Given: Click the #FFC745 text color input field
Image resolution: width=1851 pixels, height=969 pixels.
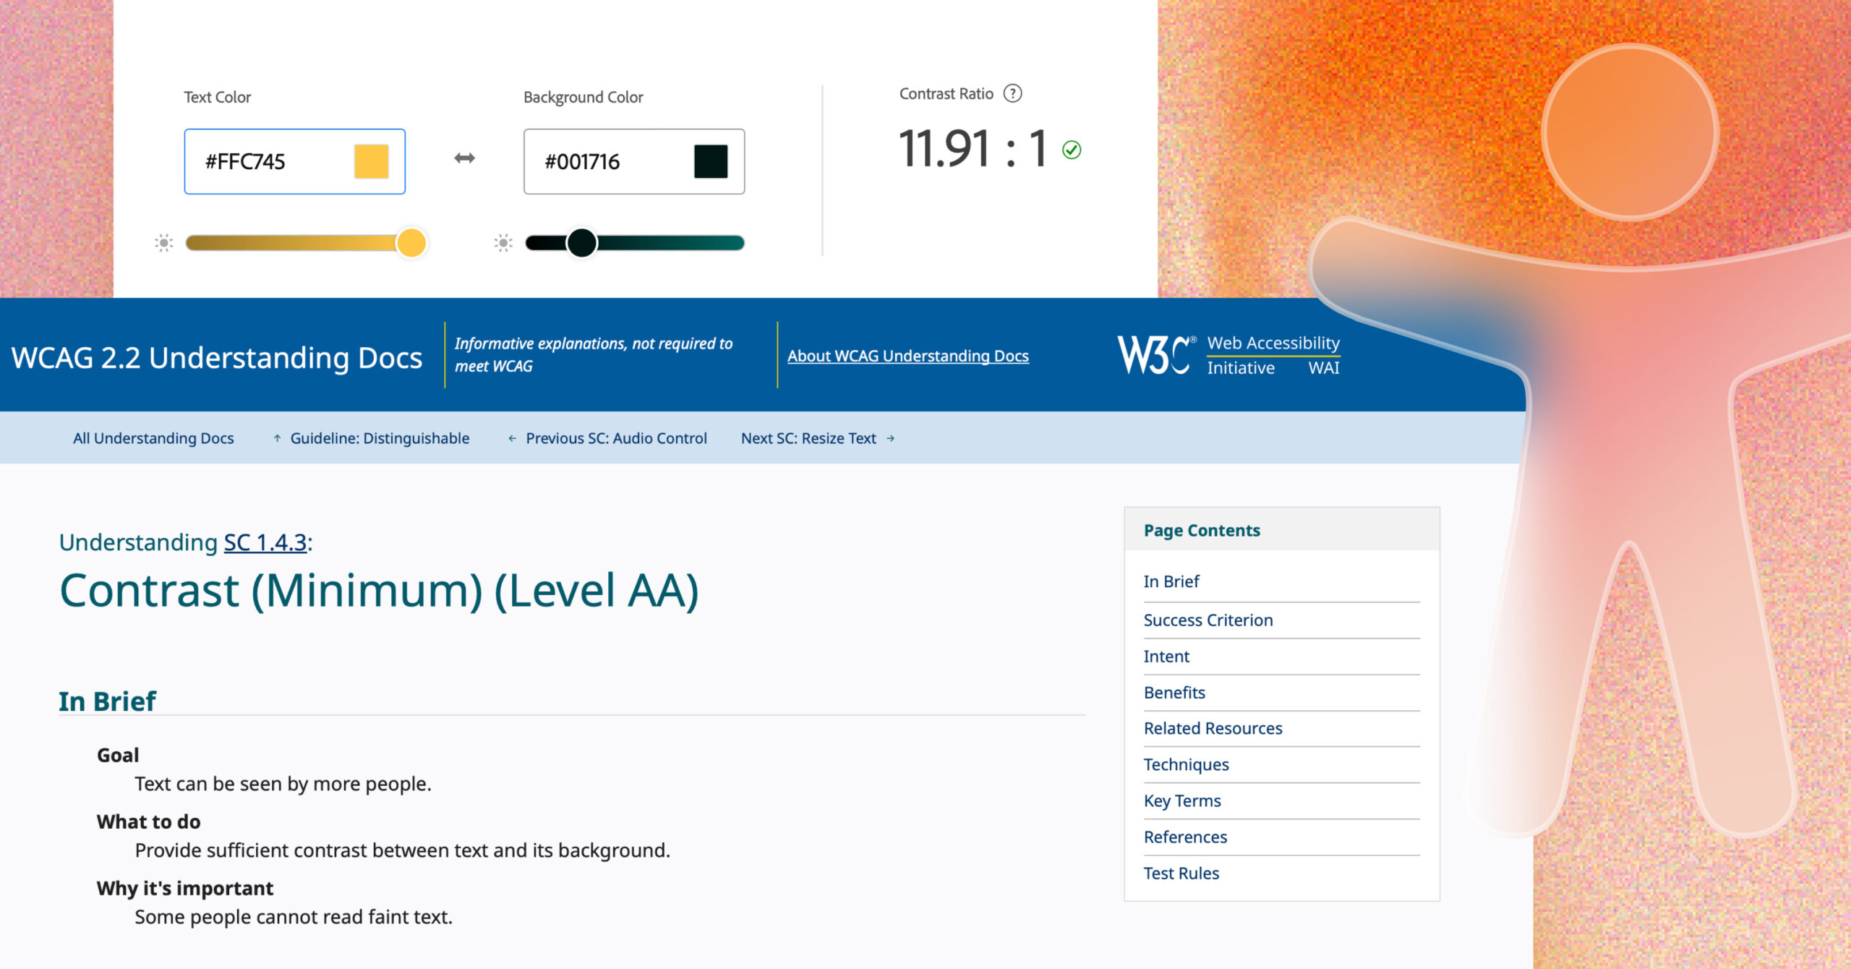Looking at the screenshot, I should (x=294, y=161).
